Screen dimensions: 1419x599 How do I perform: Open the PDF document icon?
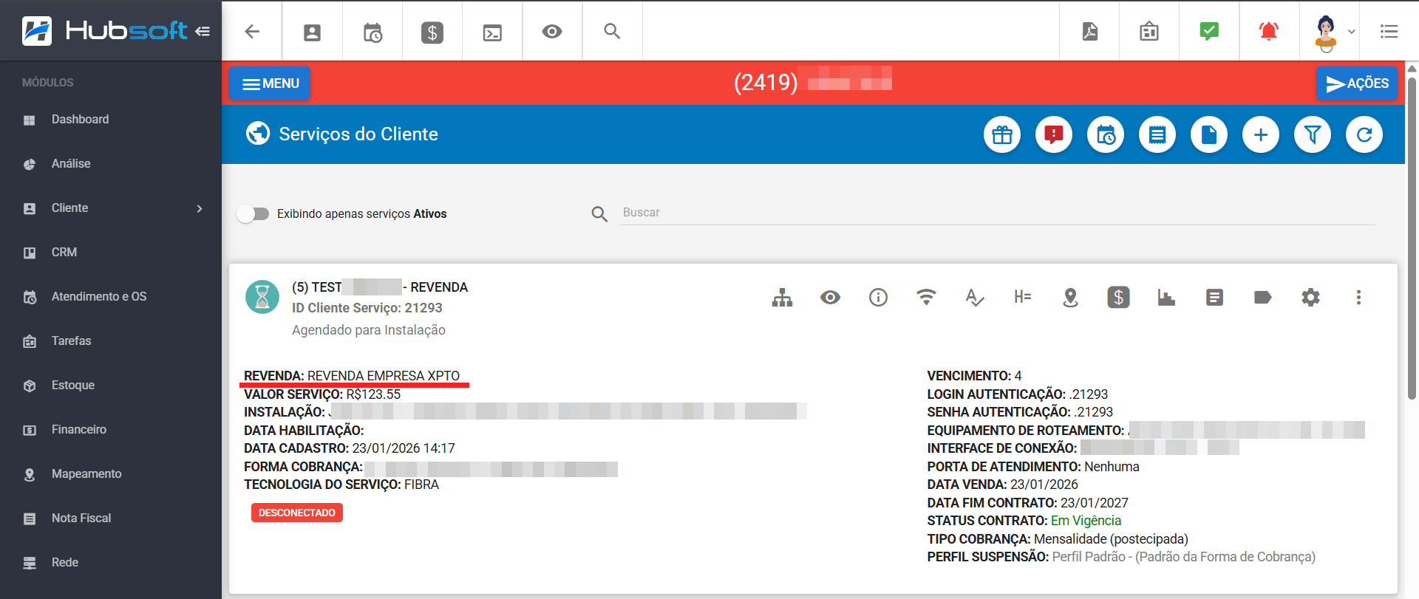[x=1089, y=32]
